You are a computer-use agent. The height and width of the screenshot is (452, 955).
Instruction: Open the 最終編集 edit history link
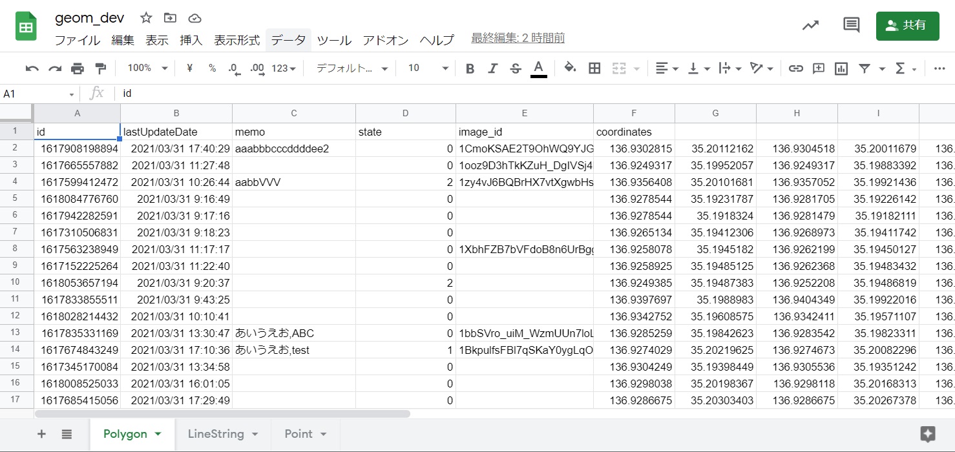click(x=518, y=38)
